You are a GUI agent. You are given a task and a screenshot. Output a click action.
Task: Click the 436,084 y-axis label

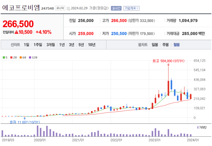(199, 80)
